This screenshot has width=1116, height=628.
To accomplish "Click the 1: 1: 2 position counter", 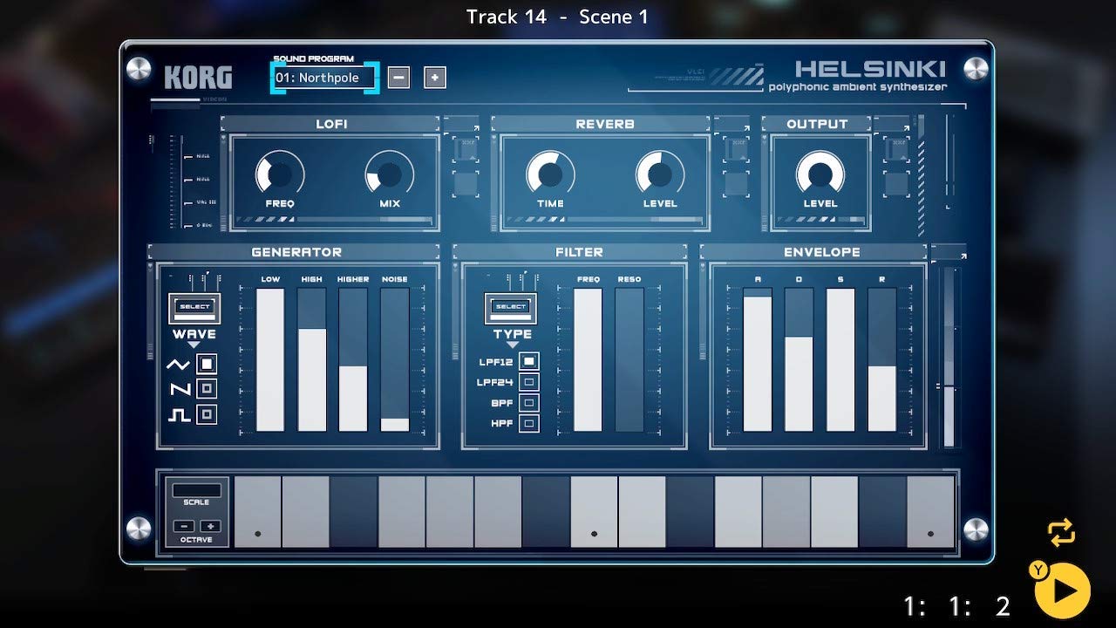I will pyautogui.click(x=957, y=605).
